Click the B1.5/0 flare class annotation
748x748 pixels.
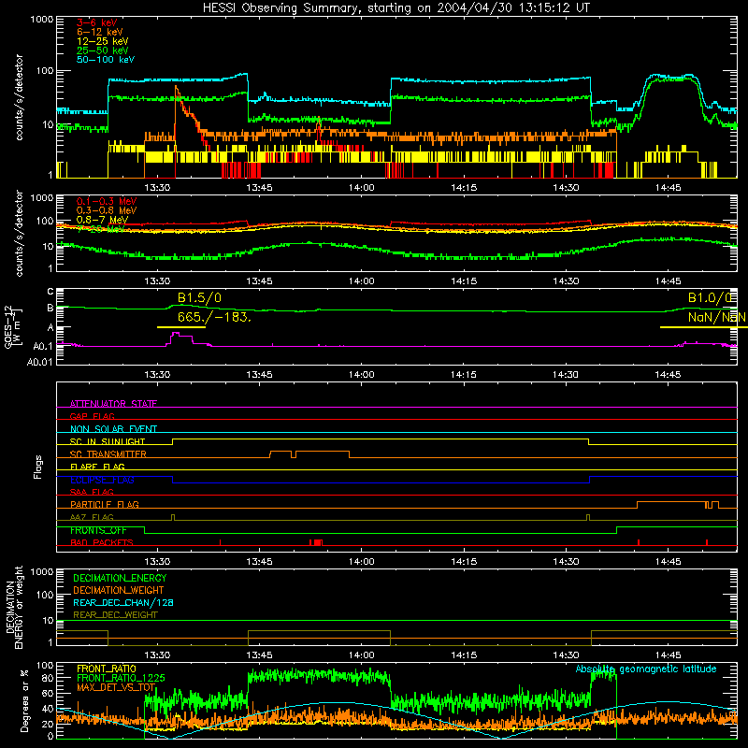[199, 298]
